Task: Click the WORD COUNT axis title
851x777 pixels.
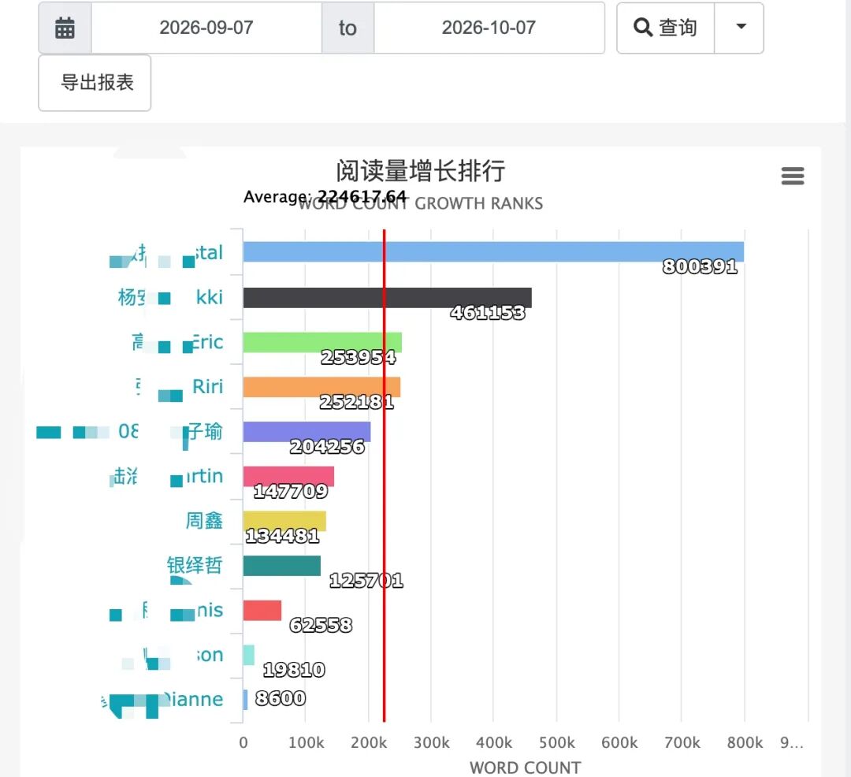Action: [525, 768]
